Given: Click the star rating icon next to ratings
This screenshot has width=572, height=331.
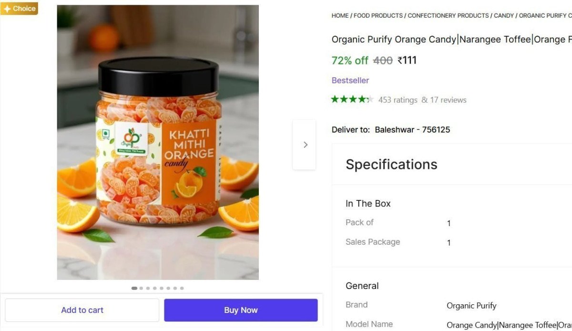Looking at the screenshot, I should 353,99.
